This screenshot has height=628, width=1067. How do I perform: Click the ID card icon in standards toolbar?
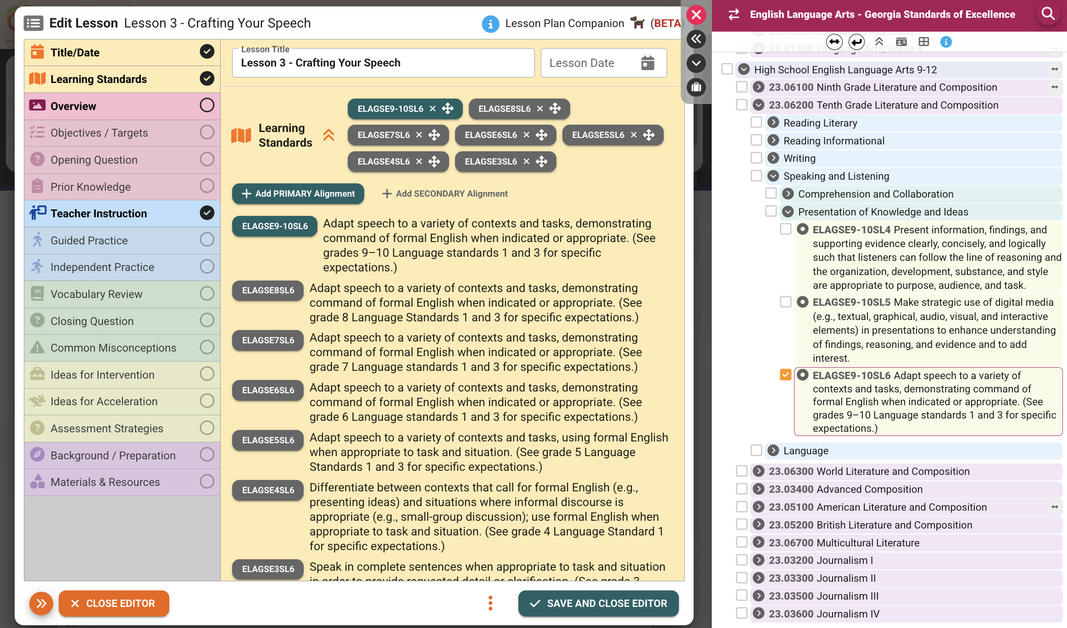(901, 41)
